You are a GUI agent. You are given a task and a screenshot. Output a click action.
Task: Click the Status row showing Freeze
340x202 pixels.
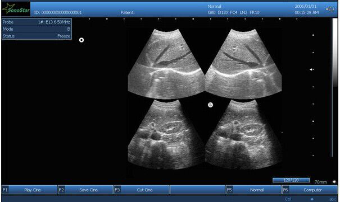point(37,36)
